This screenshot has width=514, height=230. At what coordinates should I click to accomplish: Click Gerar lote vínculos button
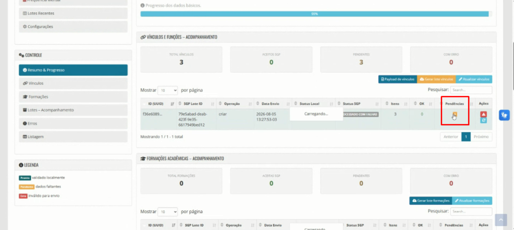pyautogui.click(x=436, y=79)
